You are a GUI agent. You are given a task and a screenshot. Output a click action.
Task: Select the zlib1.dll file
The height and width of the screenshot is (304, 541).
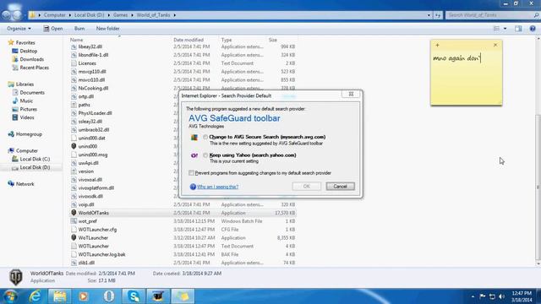coord(86,263)
